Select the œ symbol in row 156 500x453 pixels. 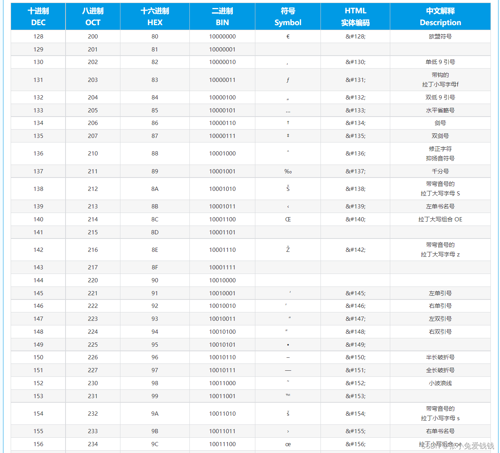[288, 444]
